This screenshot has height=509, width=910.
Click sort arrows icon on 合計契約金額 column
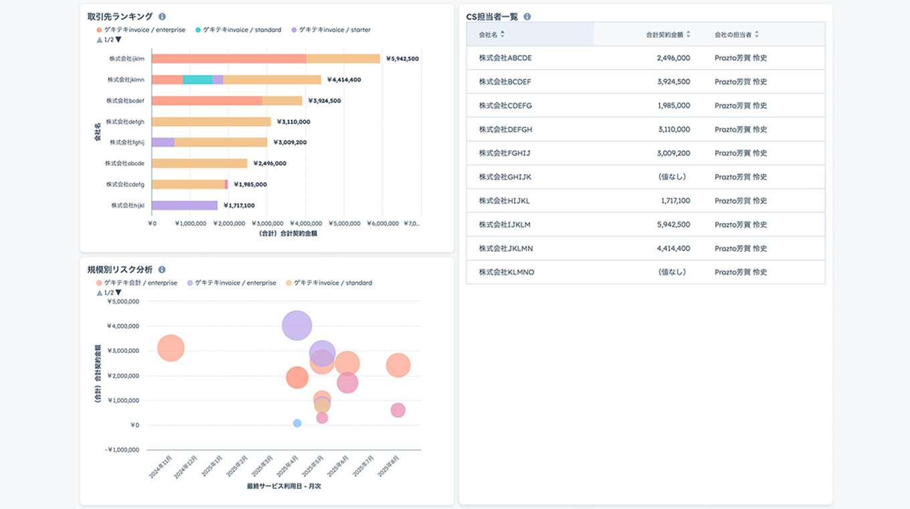[x=688, y=34]
